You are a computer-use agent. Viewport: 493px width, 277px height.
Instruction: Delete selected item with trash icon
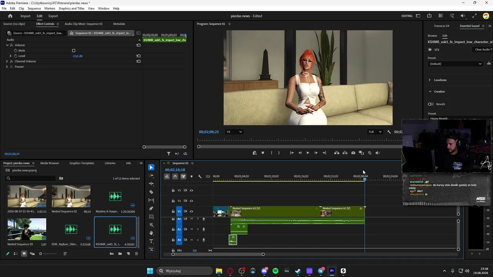(x=136, y=254)
